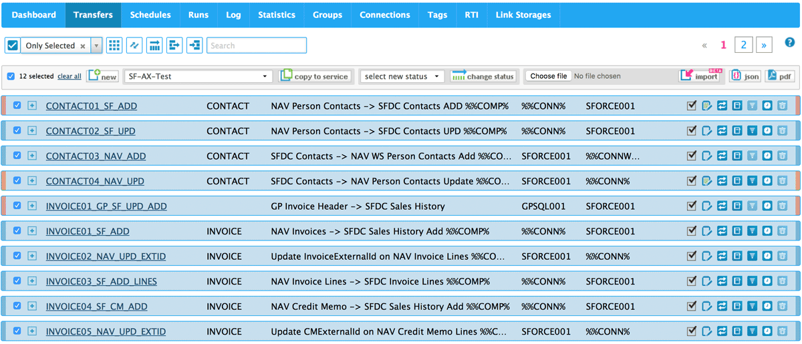This screenshot has height=344, width=802.
Task: Toggle enabled checkmark for CONTACT02_SF_UPD
Action: pos(692,131)
